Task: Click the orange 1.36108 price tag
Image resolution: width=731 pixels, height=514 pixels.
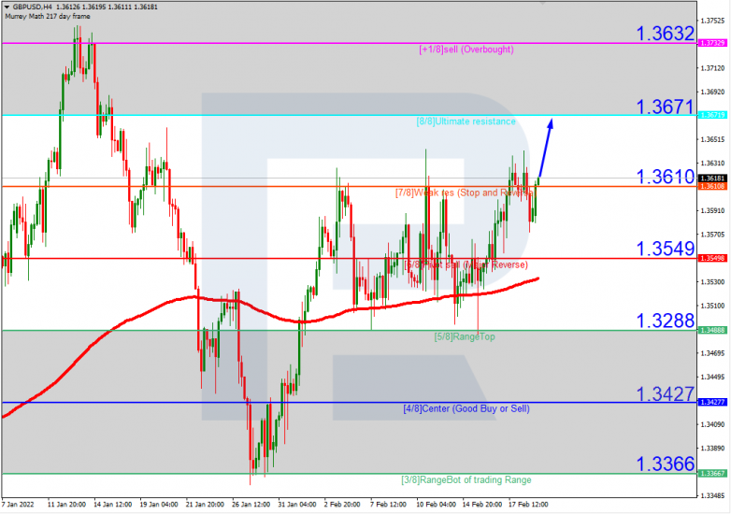Action: (x=712, y=186)
